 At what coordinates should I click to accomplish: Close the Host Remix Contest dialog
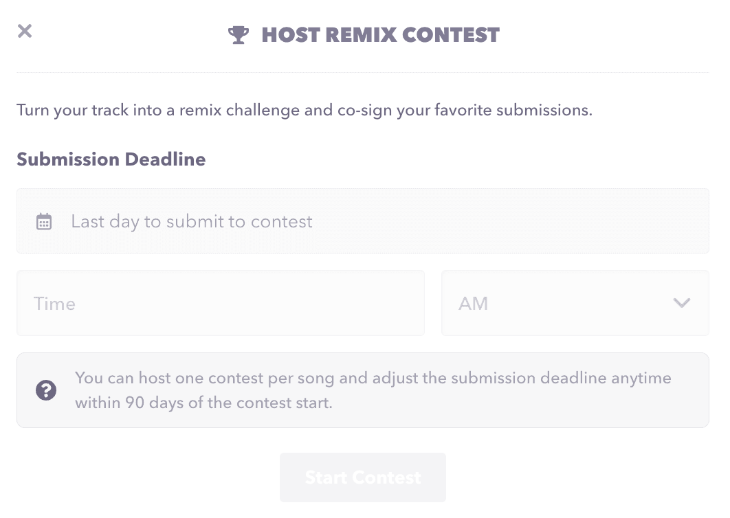point(25,31)
